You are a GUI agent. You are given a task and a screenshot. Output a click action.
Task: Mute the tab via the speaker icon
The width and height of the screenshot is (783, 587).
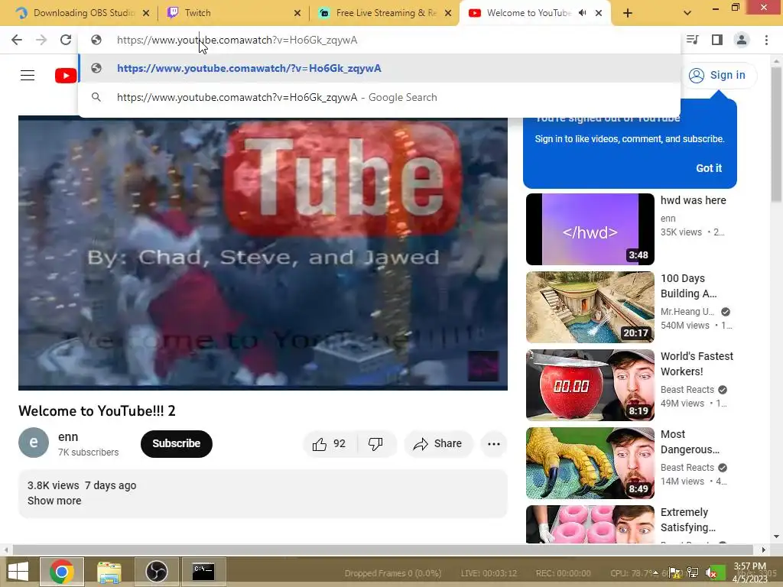[582, 13]
